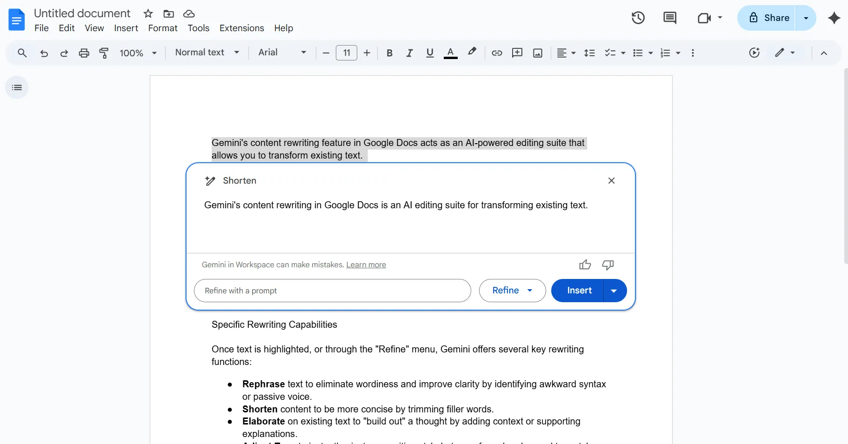Open the Format menu
This screenshot has width=848, height=444.
pyautogui.click(x=163, y=28)
